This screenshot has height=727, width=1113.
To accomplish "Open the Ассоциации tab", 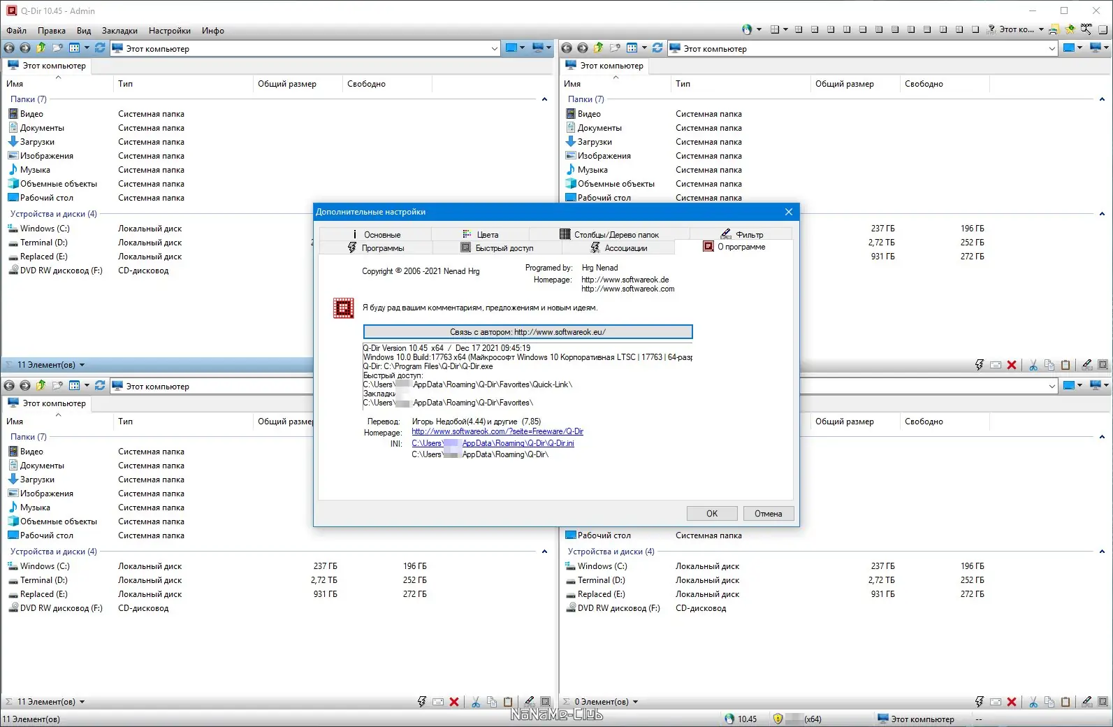I will (619, 247).
